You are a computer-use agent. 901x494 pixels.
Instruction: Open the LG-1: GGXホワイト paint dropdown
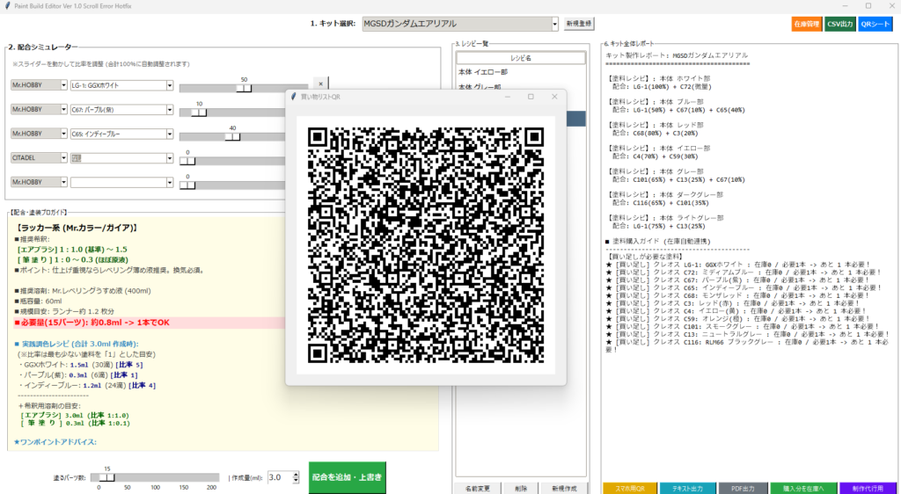169,85
